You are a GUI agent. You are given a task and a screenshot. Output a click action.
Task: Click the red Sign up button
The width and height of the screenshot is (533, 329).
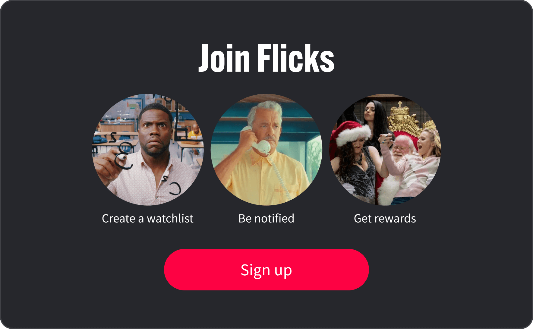266,270
